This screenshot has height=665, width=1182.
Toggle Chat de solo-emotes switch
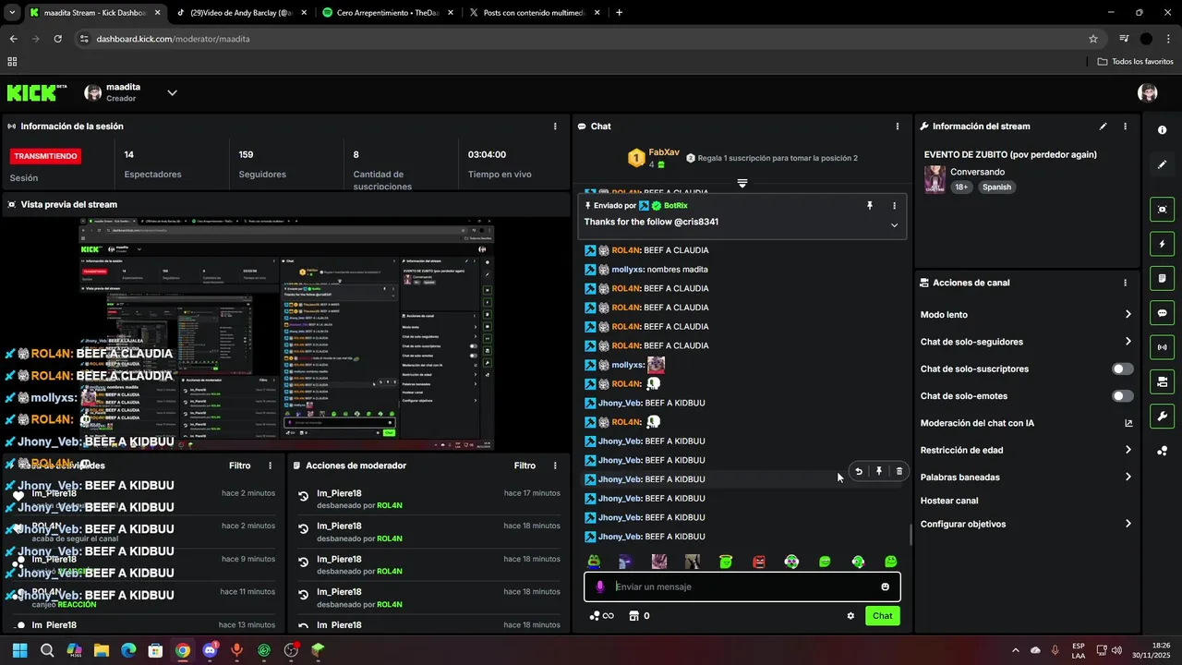1122,396
